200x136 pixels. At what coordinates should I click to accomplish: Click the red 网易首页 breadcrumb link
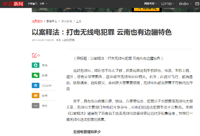37,21
